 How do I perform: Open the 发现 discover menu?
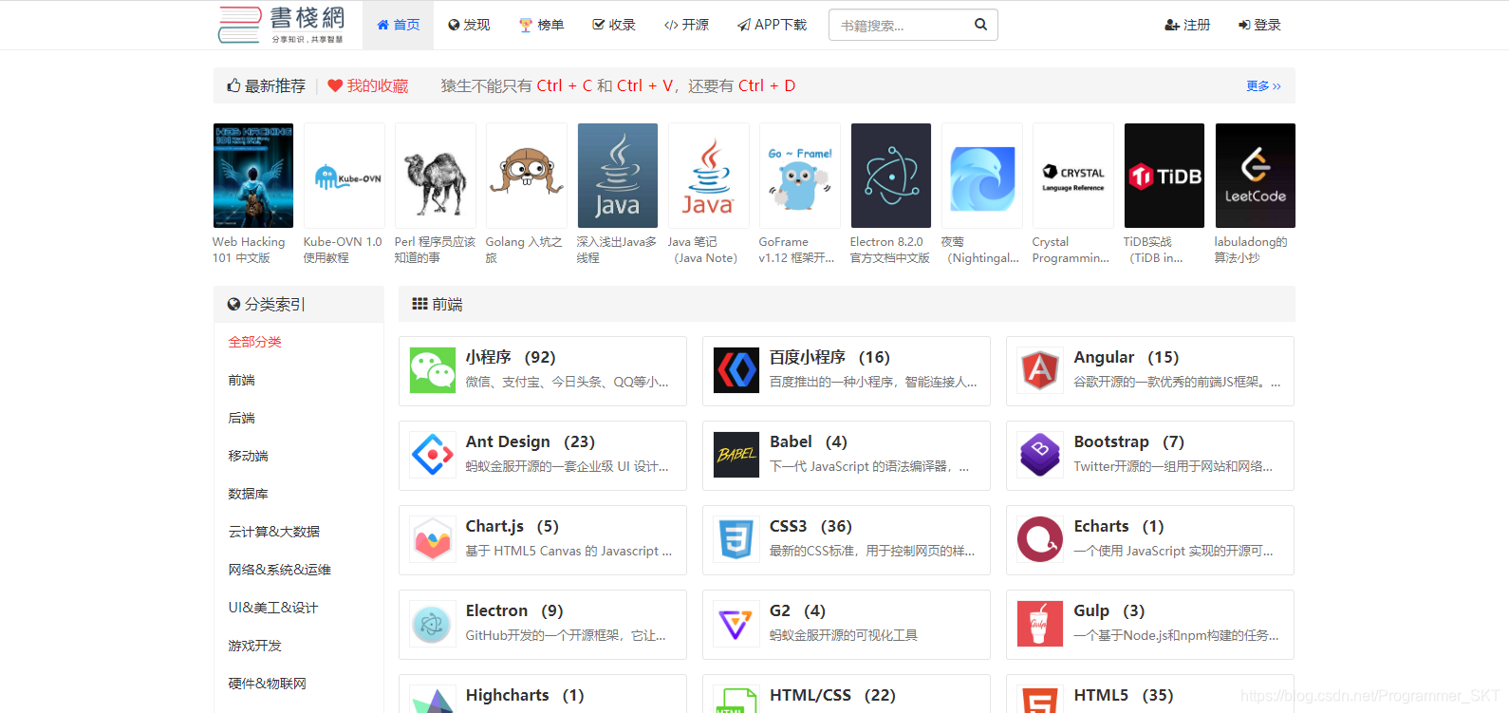[469, 25]
